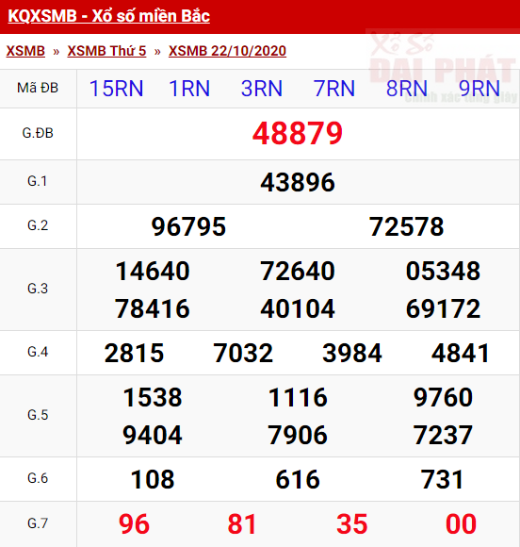Click the Mã ĐB row label
The height and width of the screenshot is (547, 520).
(x=38, y=88)
